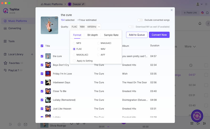210x129 pixels.
Task: Uncheck Lullaby (Remastered) track
Action: [x=42, y=100]
